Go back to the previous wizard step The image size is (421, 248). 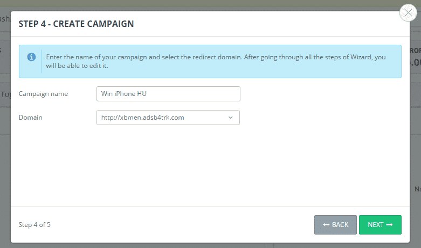(x=335, y=225)
